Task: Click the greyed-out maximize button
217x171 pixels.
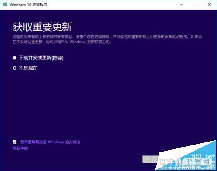Action: (x=195, y=5)
